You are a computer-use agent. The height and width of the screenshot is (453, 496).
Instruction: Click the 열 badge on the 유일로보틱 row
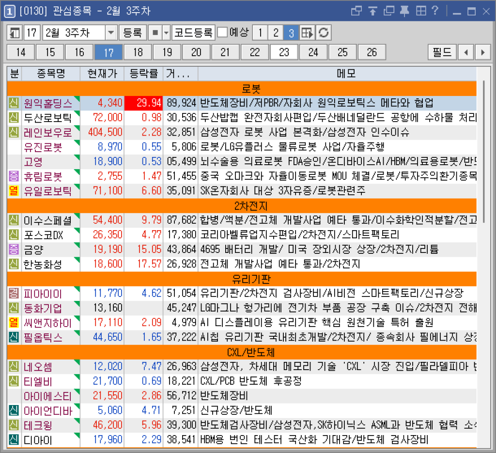tap(14, 190)
